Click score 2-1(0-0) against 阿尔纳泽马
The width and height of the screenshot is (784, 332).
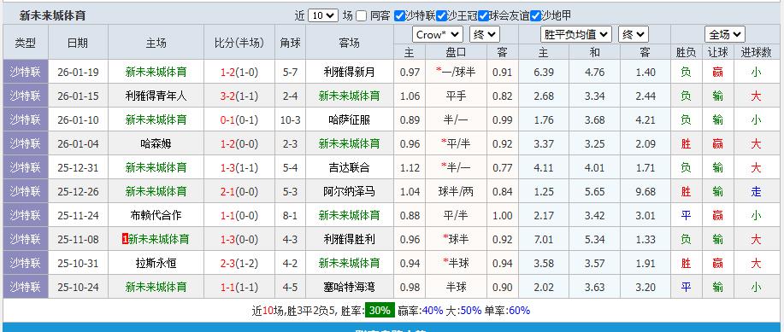(239, 192)
